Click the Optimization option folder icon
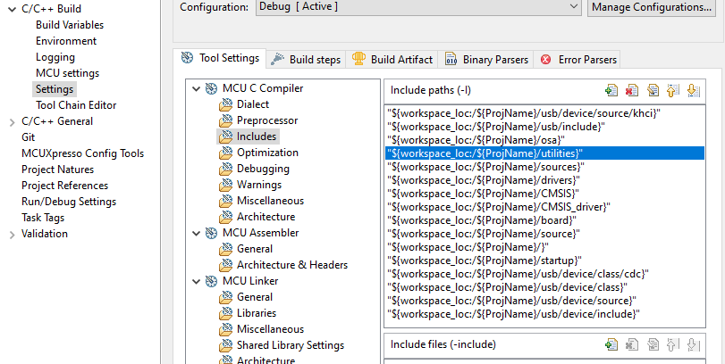 tap(225, 153)
